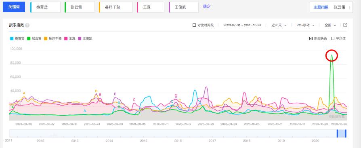
Task: Click purple news marker D near 2020-09-17
Action: pos(176,95)
